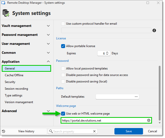
Task: Click the Expires label
Action: (71, 53)
